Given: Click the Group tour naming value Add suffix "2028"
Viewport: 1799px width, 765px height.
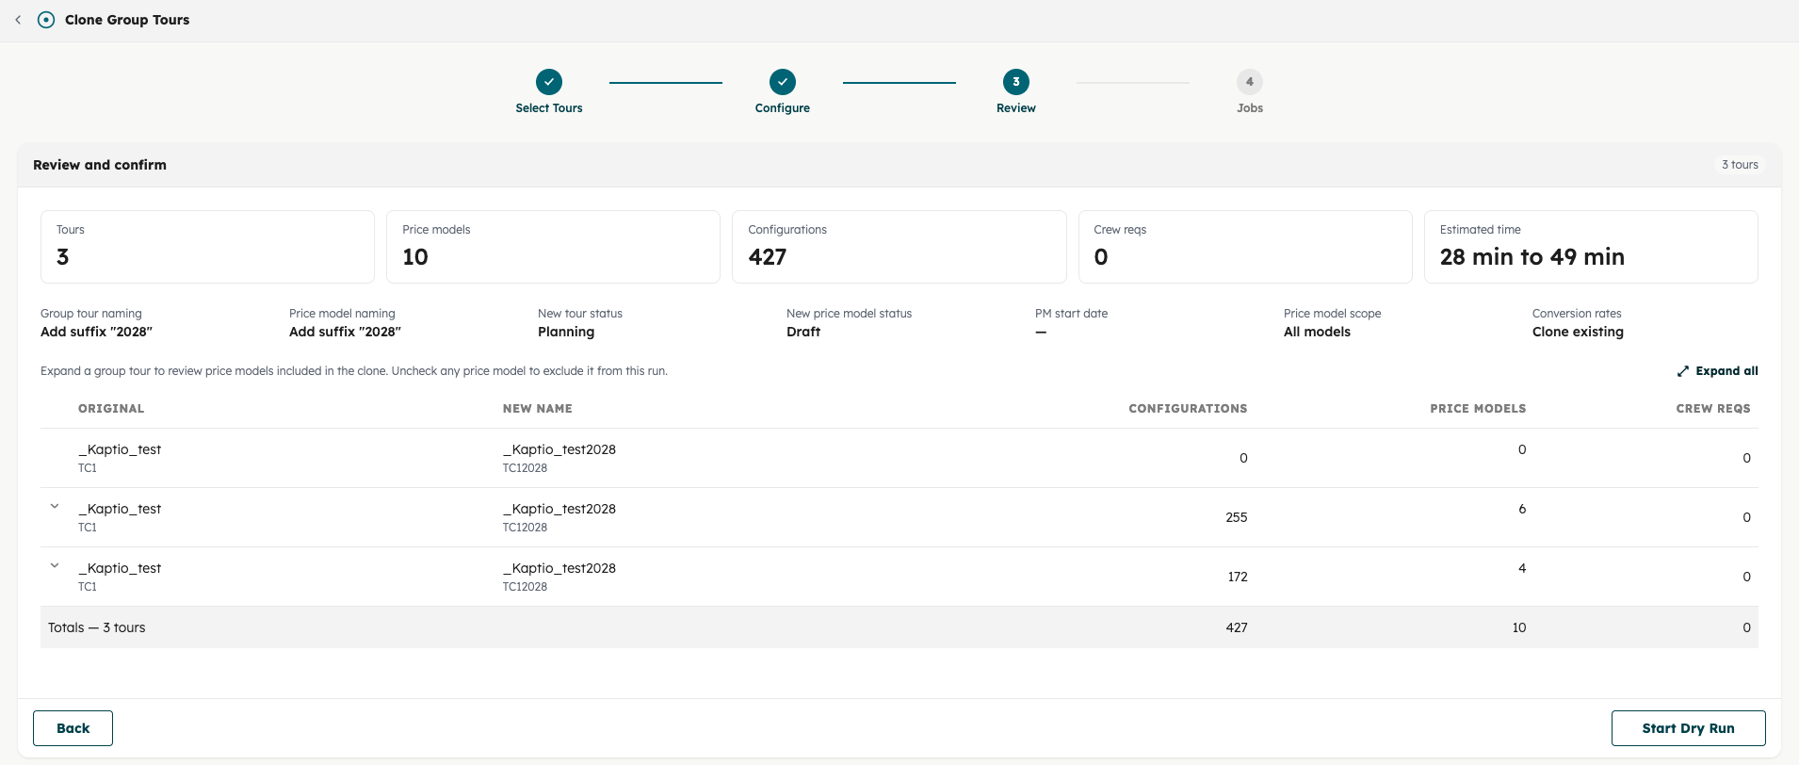Looking at the screenshot, I should [x=96, y=332].
